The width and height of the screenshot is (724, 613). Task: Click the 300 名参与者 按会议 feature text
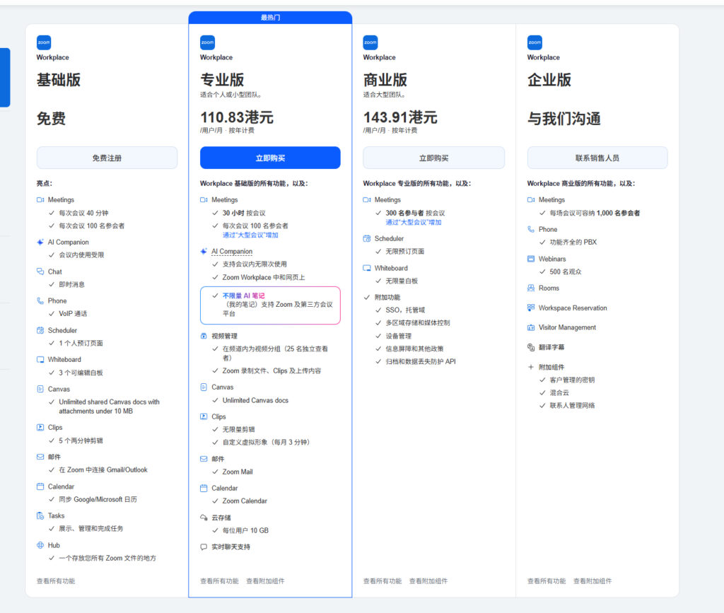pos(415,213)
